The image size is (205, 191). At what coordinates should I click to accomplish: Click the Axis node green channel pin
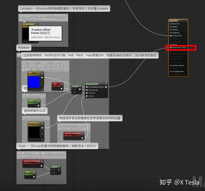pos(42,83)
